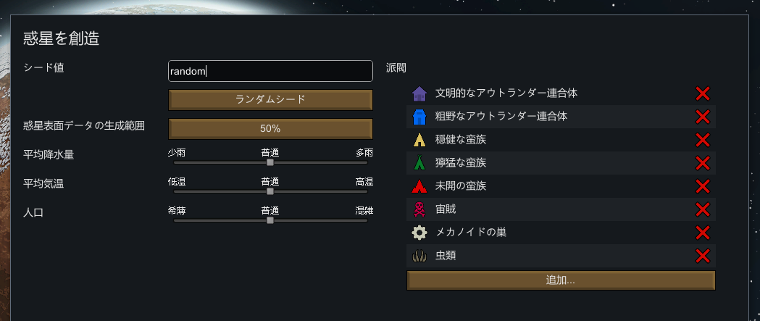This screenshot has height=321, width=760.
Task: Remove the 虫類 faction with red X
Action: click(x=702, y=256)
